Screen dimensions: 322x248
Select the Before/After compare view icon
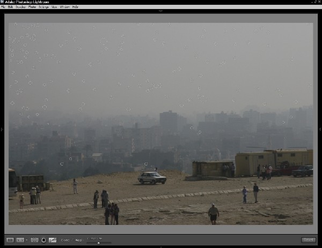19,240
